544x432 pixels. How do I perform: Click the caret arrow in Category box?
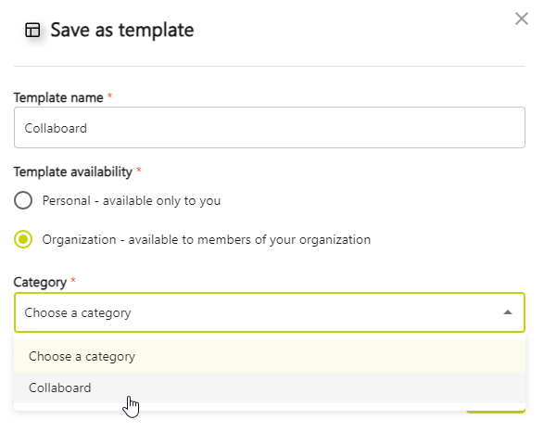(508, 312)
